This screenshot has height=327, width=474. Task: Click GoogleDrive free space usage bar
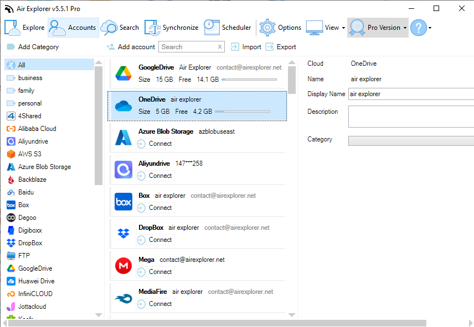pyautogui.click(x=249, y=80)
